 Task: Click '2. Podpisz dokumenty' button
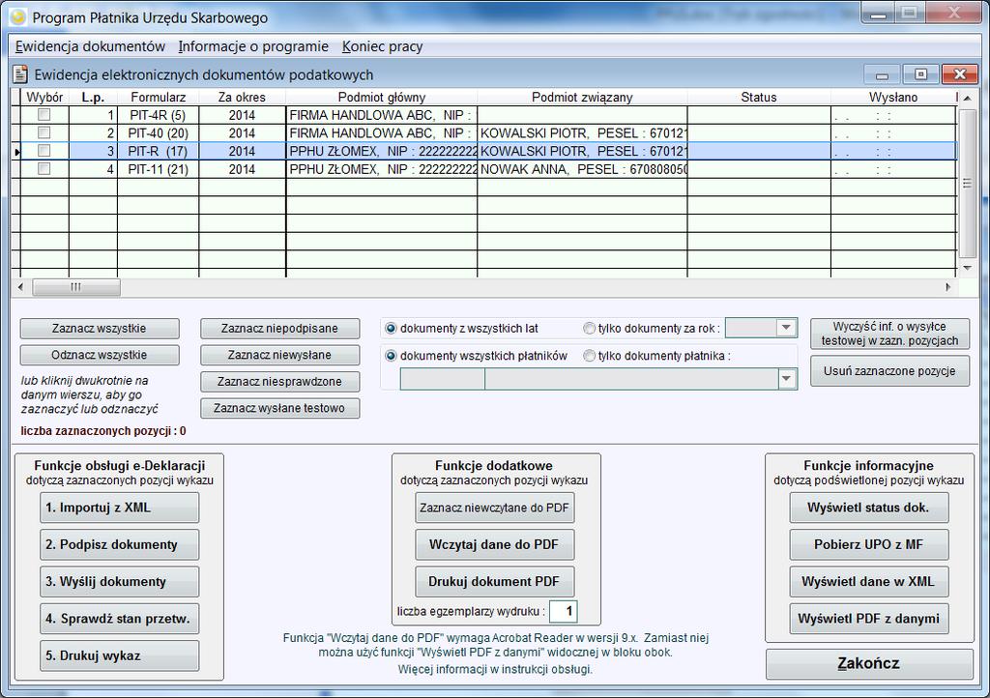pyautogui.click(x=119, y=544)
